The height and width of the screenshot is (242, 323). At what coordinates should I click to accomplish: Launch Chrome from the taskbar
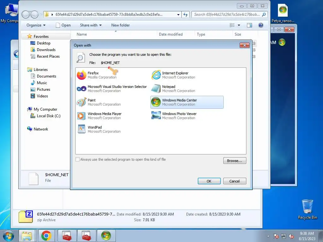pyautogui.click(x=46, y=236)
